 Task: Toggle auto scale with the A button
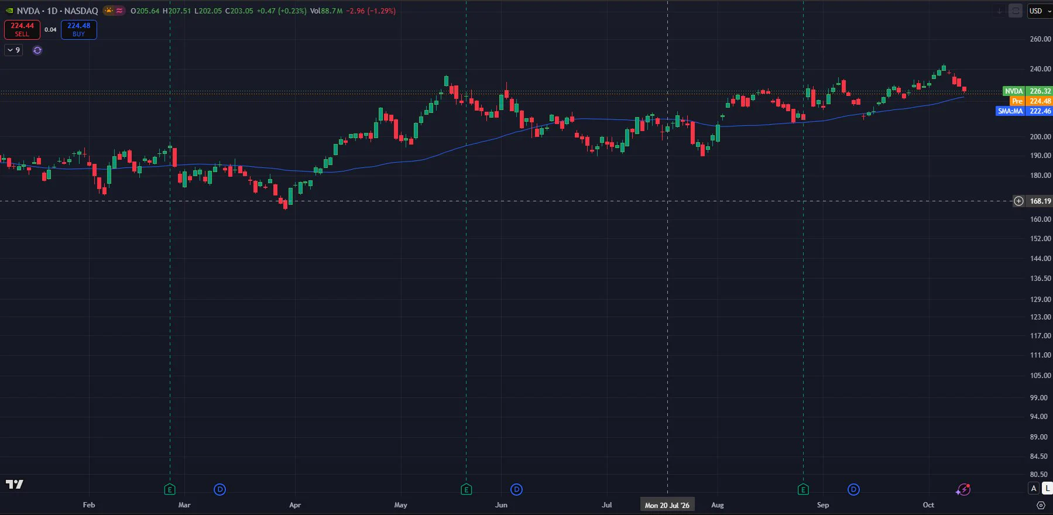(x=1034, y=488)
